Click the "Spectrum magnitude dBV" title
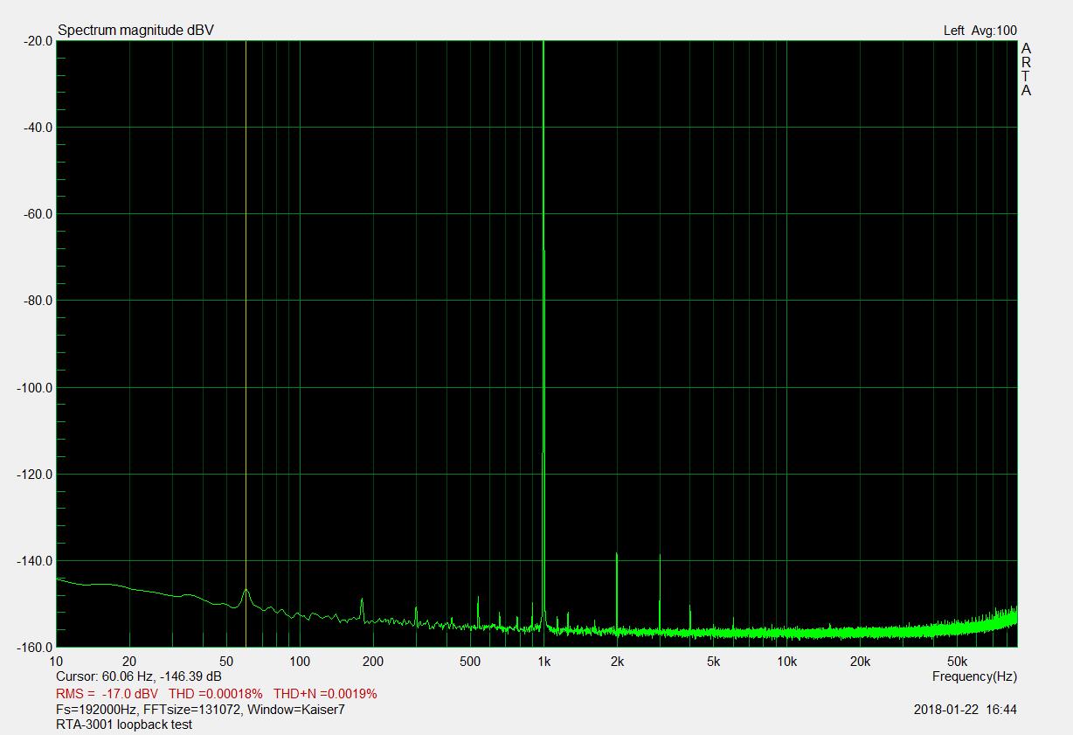Image resolution: width=1073 pixels, height=735 pixels. pos(135,31)
